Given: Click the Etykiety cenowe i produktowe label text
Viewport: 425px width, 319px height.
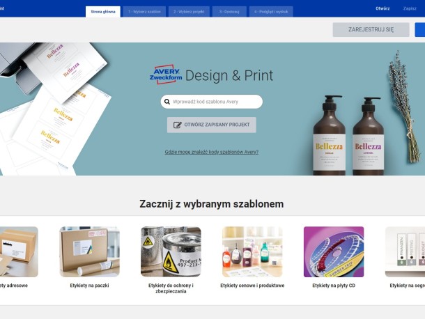Looking at the screenshot, I should 252,286.
